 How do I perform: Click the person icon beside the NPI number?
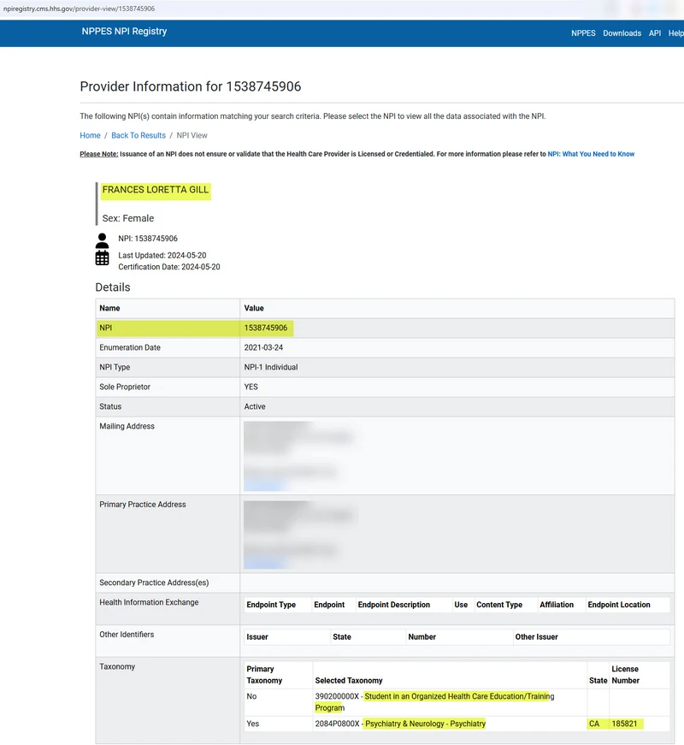tap(103, 239)
